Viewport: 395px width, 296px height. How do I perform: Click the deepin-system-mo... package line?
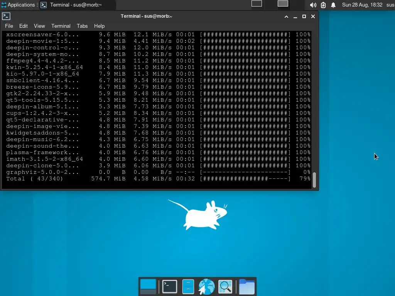point(158,54)
